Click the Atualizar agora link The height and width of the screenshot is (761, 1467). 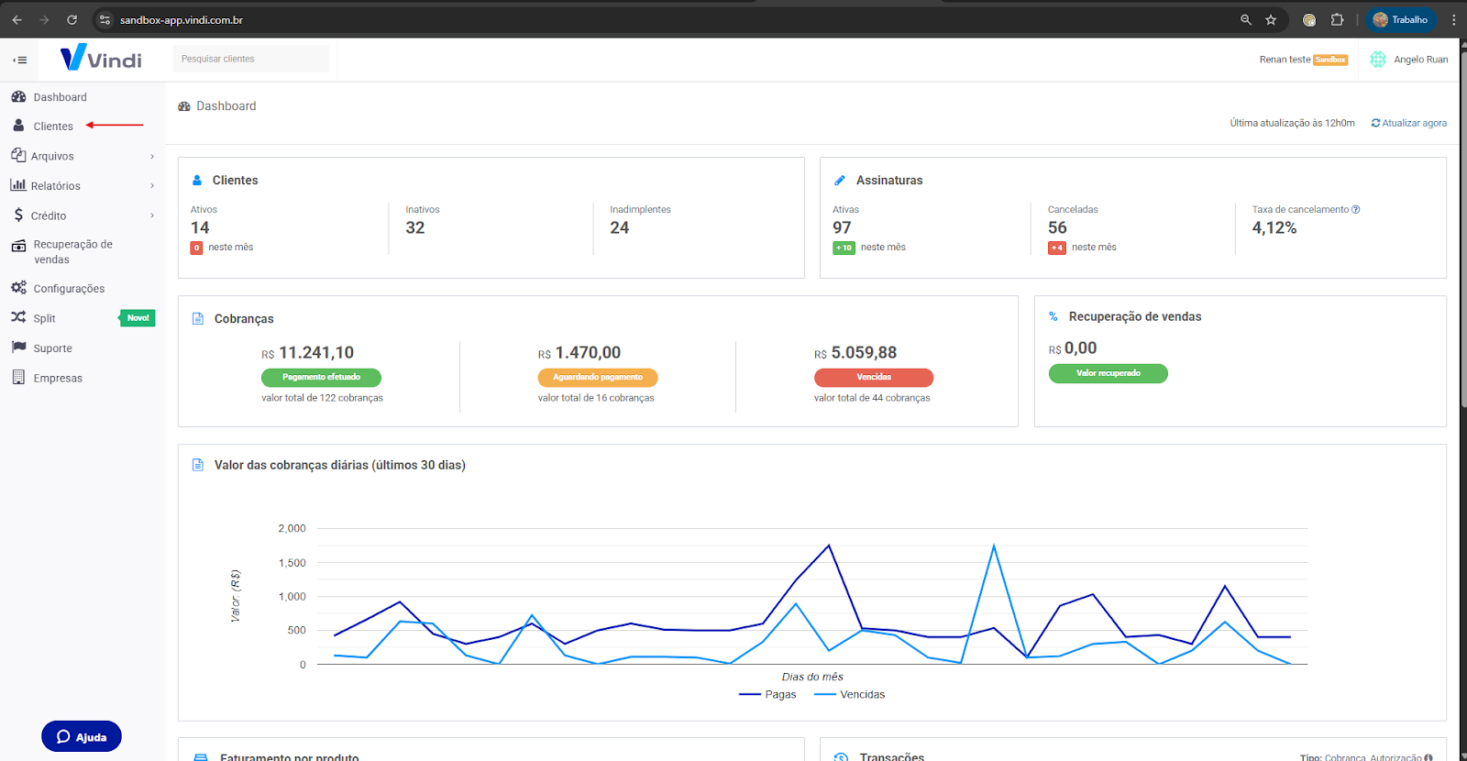(x=1409, y=123)
